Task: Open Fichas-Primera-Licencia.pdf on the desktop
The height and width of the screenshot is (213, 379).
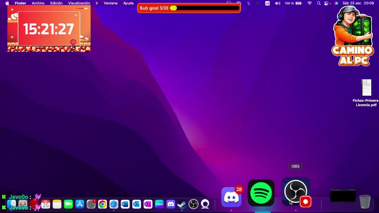Action: (366, 93)
